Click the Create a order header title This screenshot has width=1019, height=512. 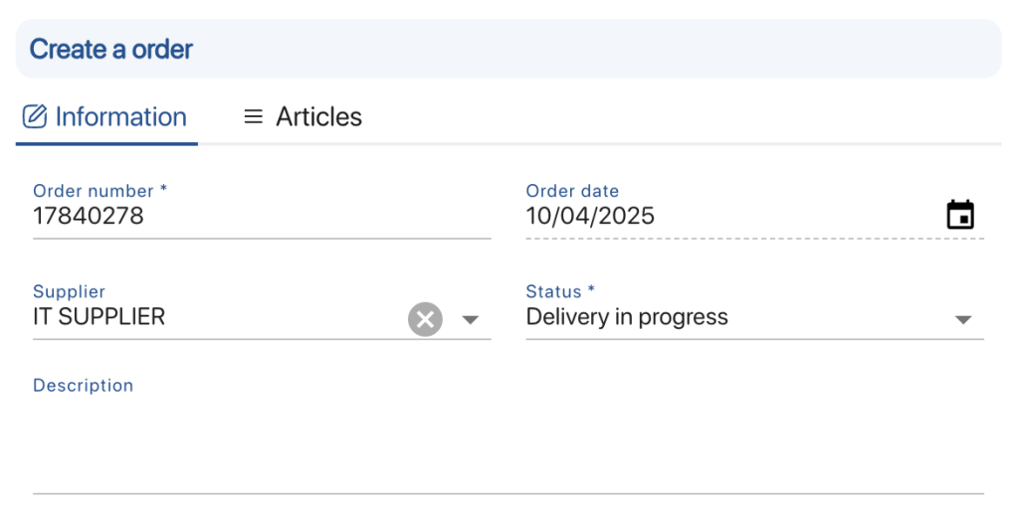pyautogui.click(x=111, y=49)
